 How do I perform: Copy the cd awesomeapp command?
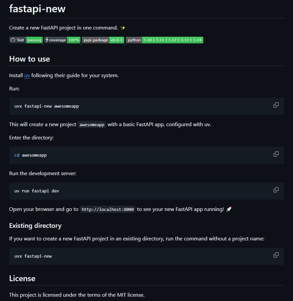tap(276, 154)
